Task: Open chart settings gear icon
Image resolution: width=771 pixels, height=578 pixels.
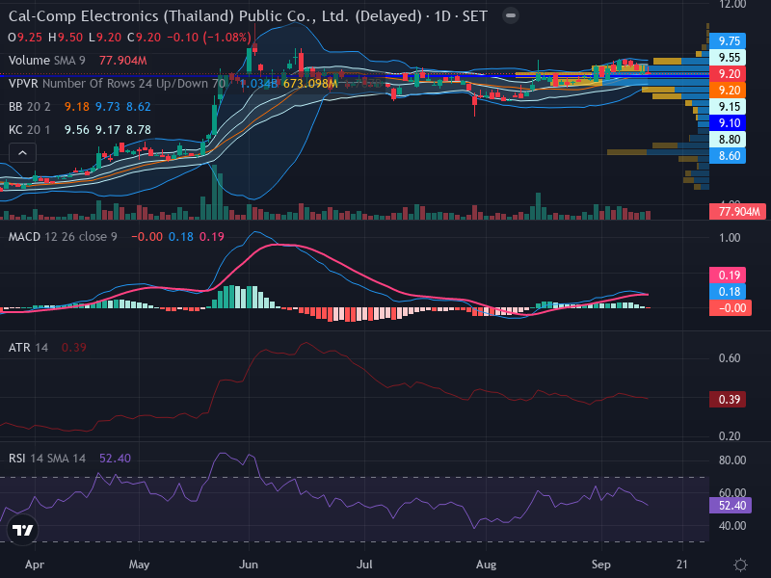Action: [740, 565]
